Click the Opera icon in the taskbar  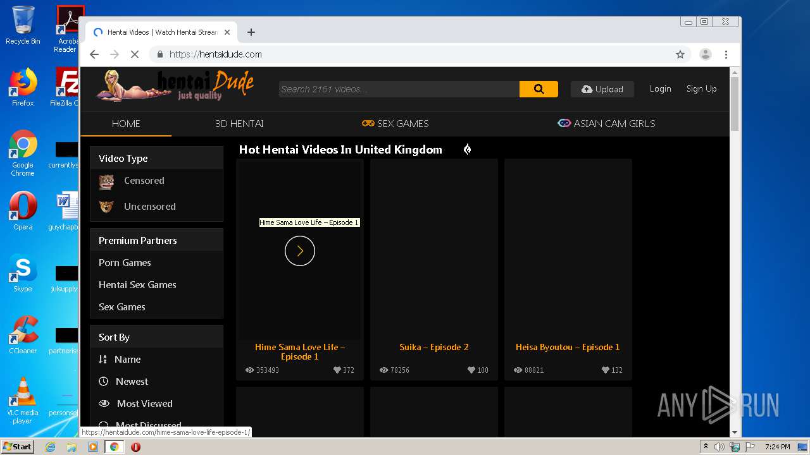(135, 447)
